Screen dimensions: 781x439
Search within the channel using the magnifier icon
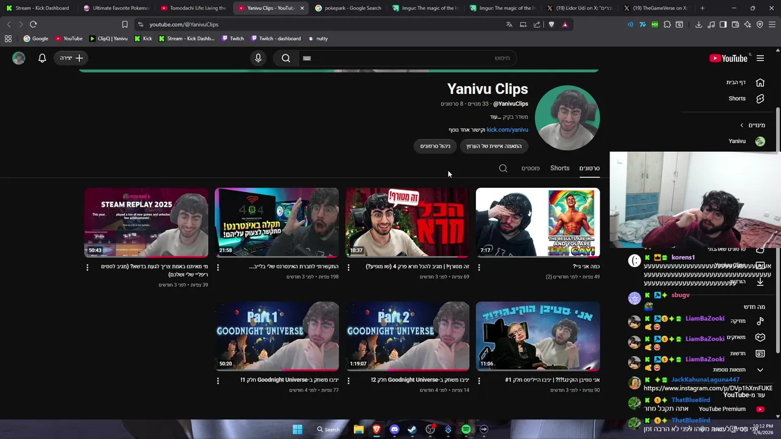(x=503, y=168)
